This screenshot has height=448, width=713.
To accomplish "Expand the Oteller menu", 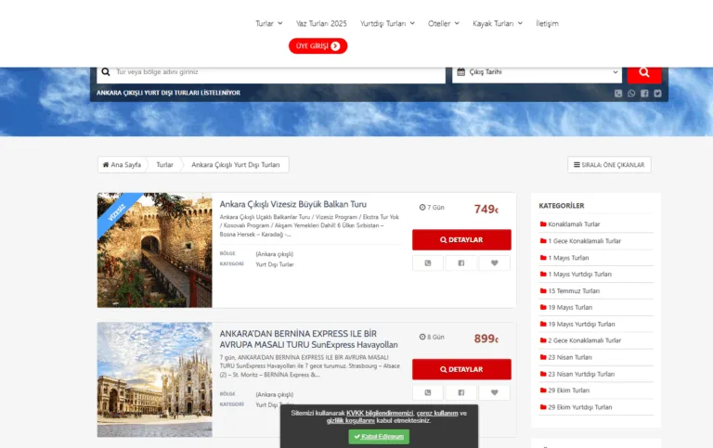I will [x=444, y=23].
